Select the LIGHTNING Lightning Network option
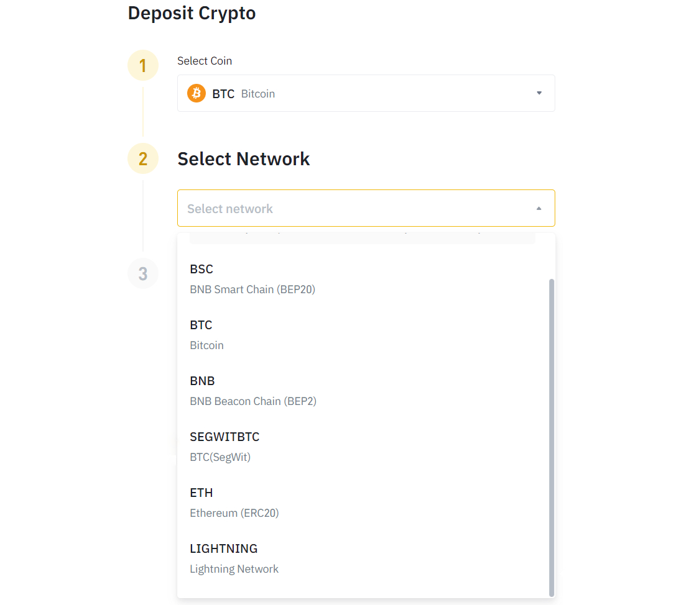Image resolution: width=684 pixels, height=605 pixels. coord(234,558)
